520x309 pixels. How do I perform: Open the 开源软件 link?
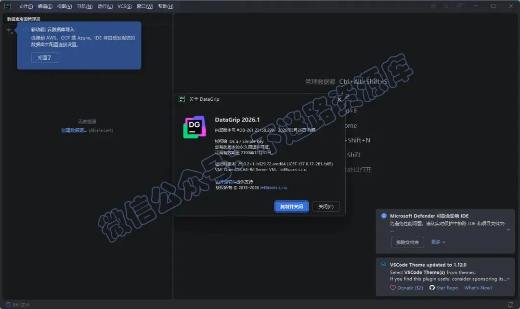click(x=228, y=182)
